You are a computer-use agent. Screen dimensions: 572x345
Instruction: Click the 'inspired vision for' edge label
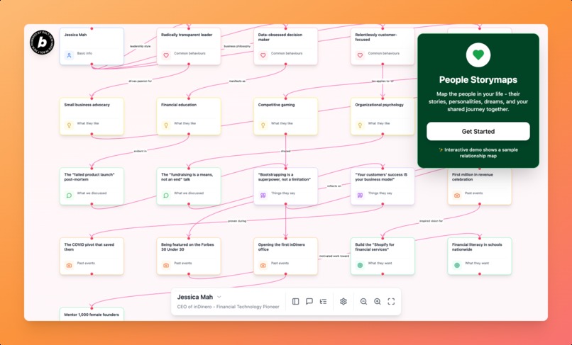tap(431, 221)
